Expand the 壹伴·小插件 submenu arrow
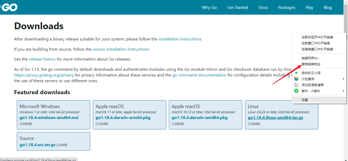The image size is (348, 161). (x=344, y=91)
